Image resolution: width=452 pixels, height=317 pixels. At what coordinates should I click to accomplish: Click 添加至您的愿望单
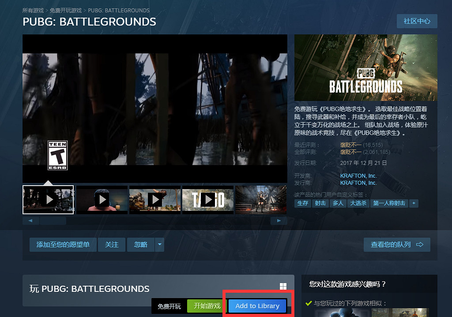[63, 244]
